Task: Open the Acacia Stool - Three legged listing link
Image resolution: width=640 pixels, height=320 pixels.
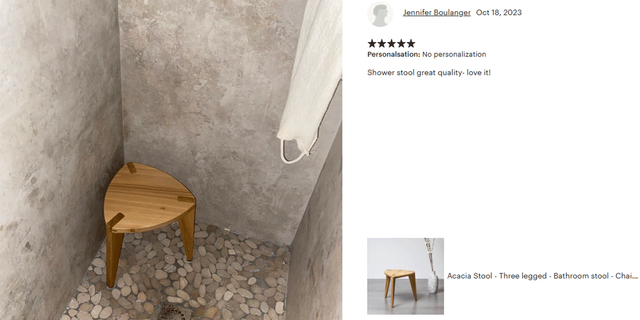Action: [x=542, y=276]
